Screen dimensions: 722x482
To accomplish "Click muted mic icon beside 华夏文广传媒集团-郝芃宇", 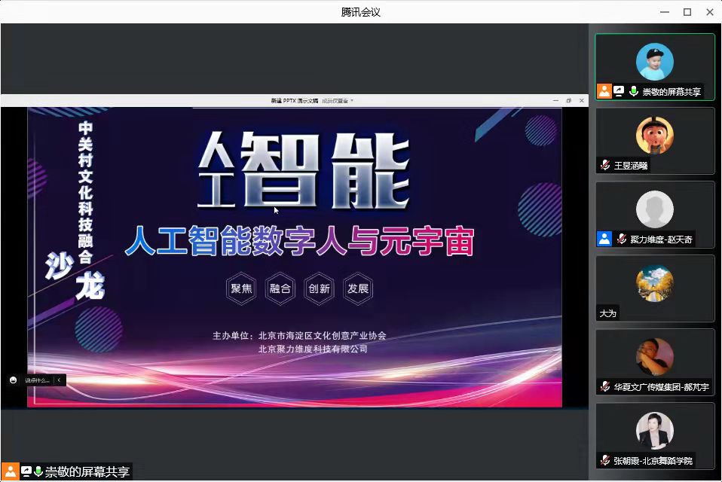I will tap(605, 387).
